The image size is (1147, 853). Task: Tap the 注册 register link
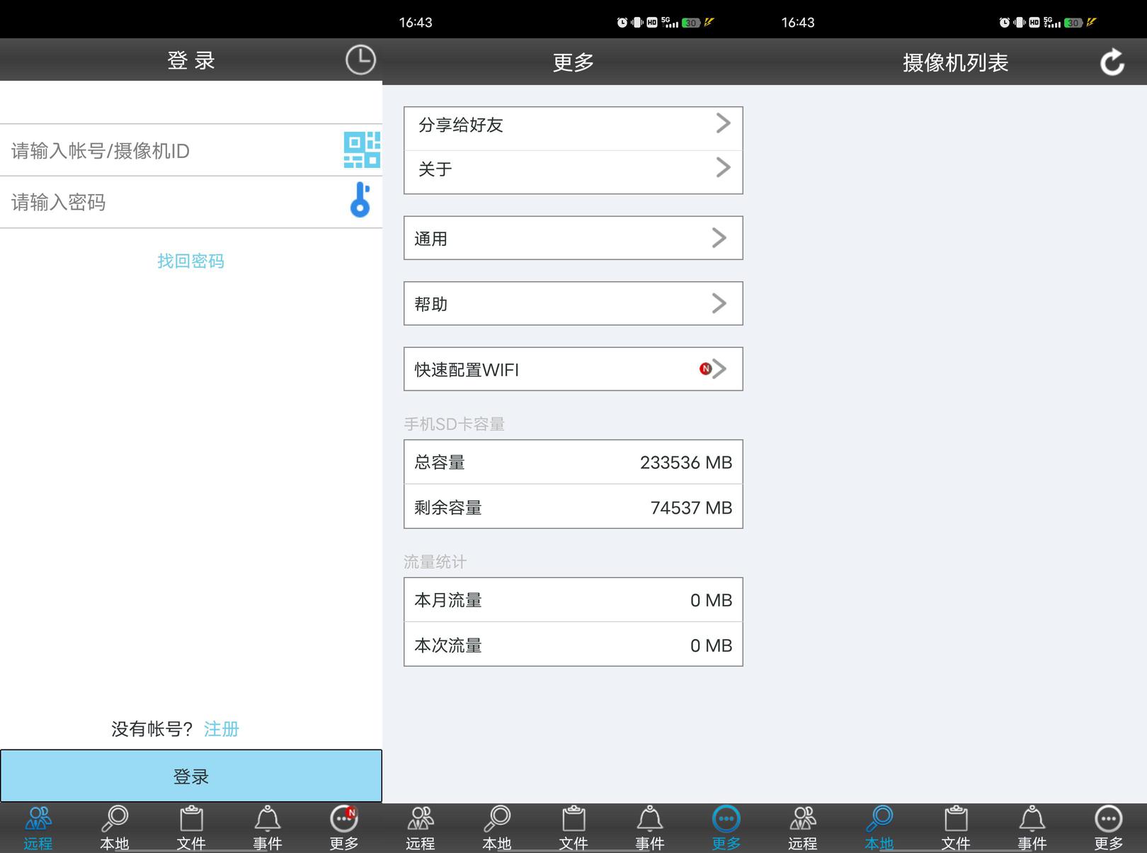click(222, 729)
